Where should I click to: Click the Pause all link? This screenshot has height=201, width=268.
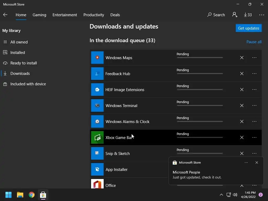click(254, 42)
